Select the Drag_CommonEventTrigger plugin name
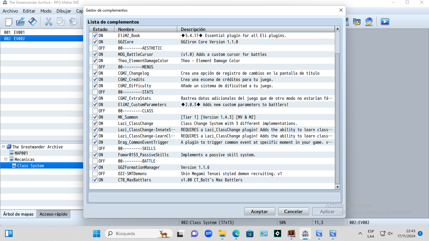The width and height of the screenshot is (429, 241). coord(143,142)
